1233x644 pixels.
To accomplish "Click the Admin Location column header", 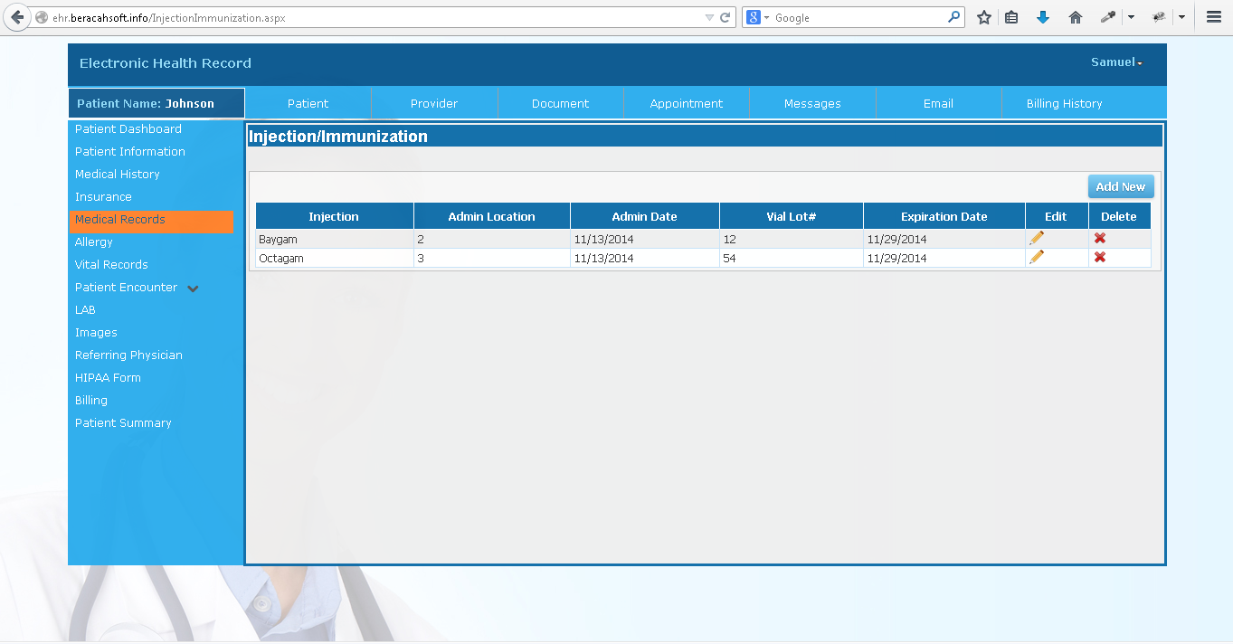I will [492, 216].
